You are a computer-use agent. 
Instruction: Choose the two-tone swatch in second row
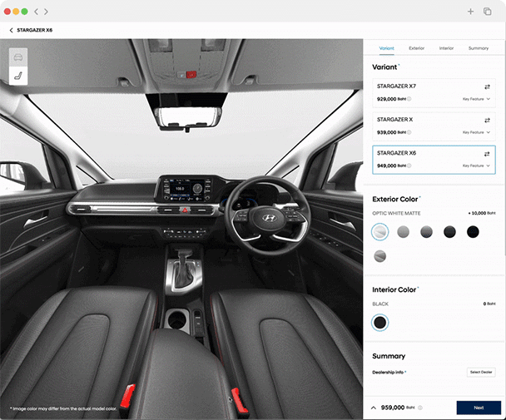point(379,256)
